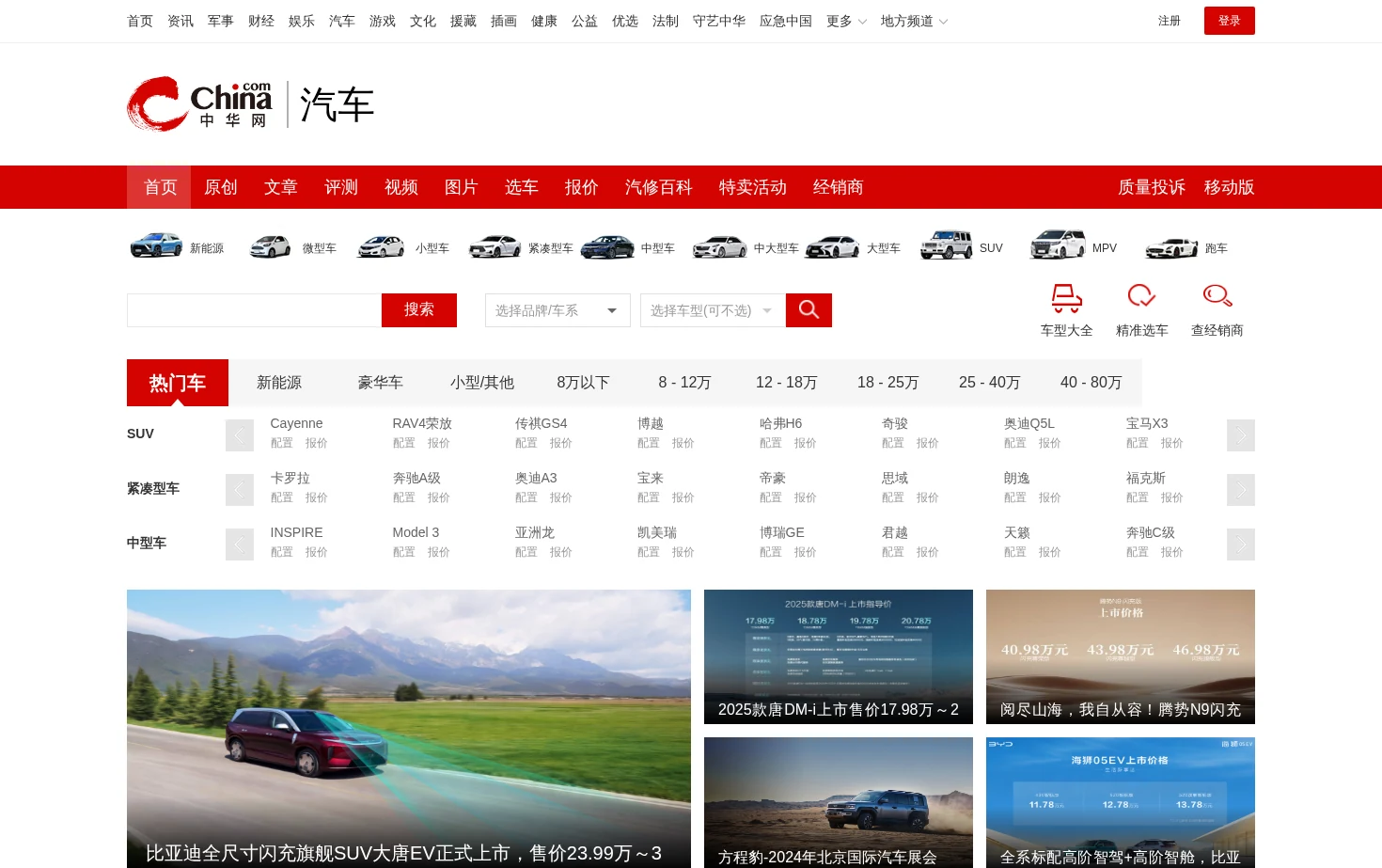Open the 中型车 car category icon

click(x=607, y=246)
